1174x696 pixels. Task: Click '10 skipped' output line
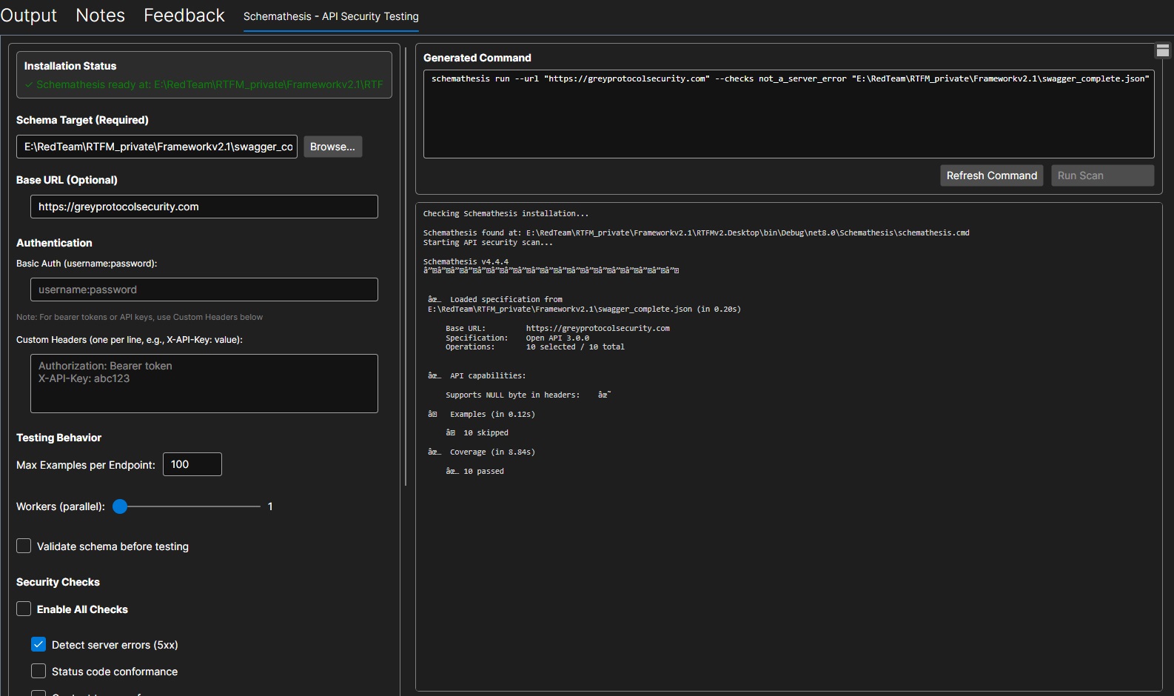[486, 432]
